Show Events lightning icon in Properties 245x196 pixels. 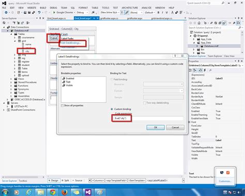coord(205,70)
